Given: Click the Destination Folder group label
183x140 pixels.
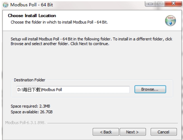Looking at the screenshot, I should (x=29, y=80).
